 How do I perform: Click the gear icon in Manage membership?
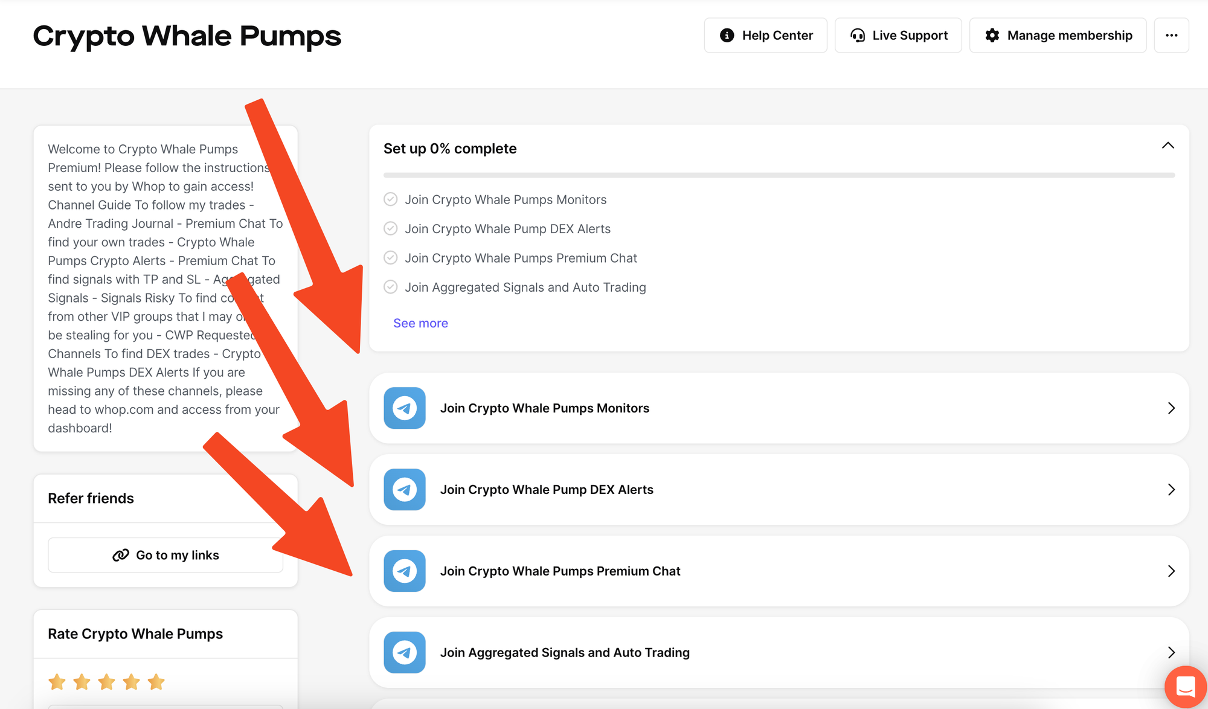(x=992, y=36)
